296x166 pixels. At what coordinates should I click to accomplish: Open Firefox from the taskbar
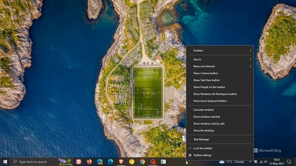[x=89, y=162]
